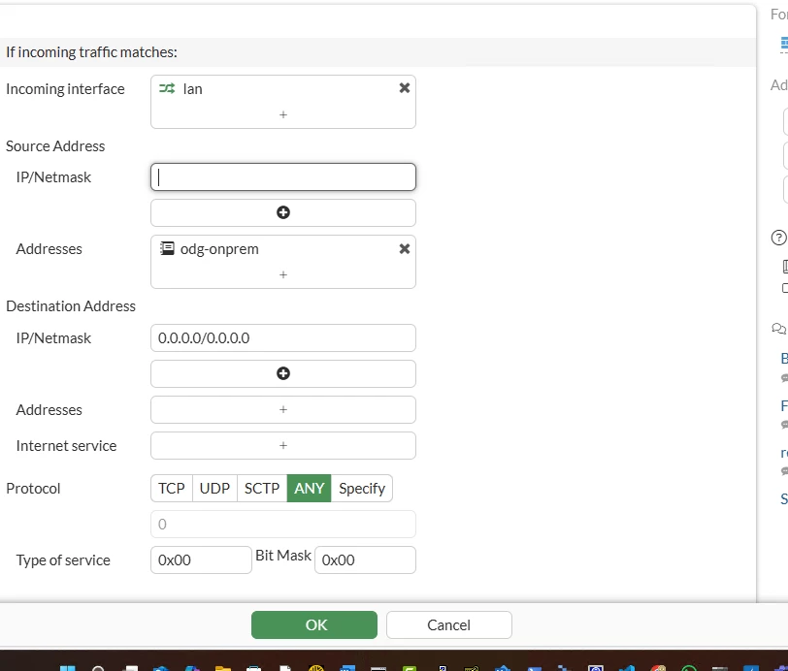The width and height of the screenshot is (788, 671).
Task: Click the Protocol label
Action: 33,488
